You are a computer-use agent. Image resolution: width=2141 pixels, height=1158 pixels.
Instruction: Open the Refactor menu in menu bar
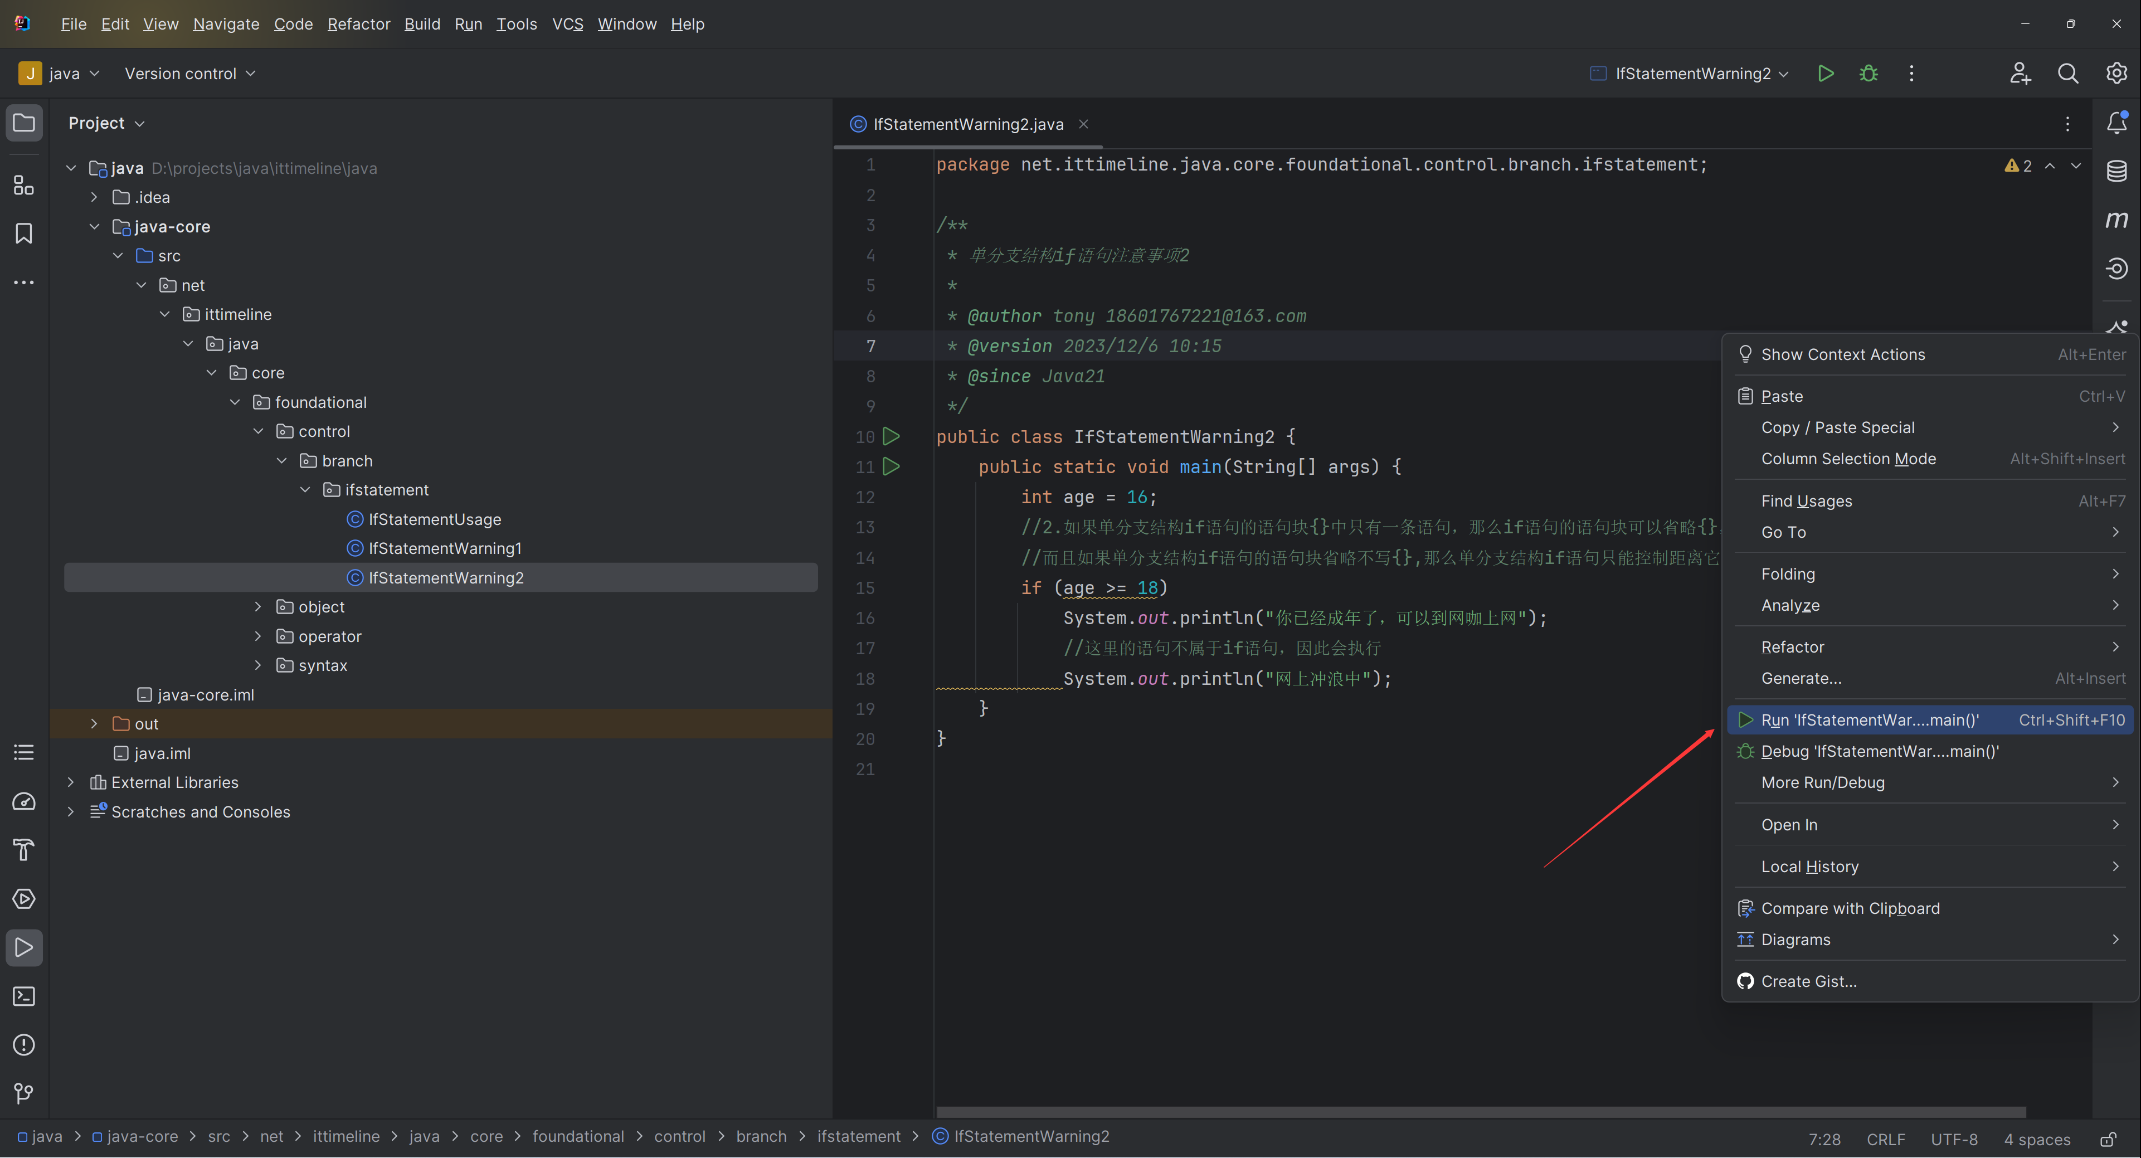(358, 24)
